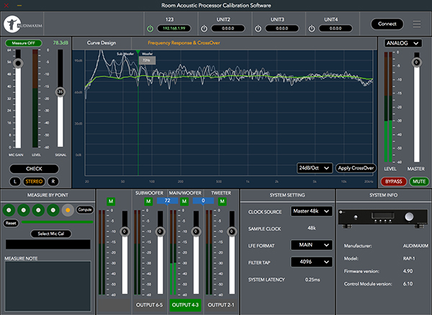Click Firmware version value 4.90
Screen dimensions: 432x315
tap(408, 271)
